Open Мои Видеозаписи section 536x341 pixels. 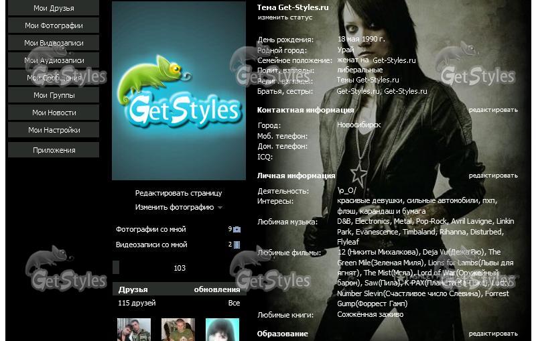pyautogui.click(x=54, y=43)
